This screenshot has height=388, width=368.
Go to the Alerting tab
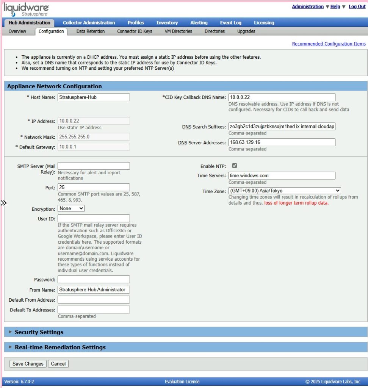(x=199, y=23)
